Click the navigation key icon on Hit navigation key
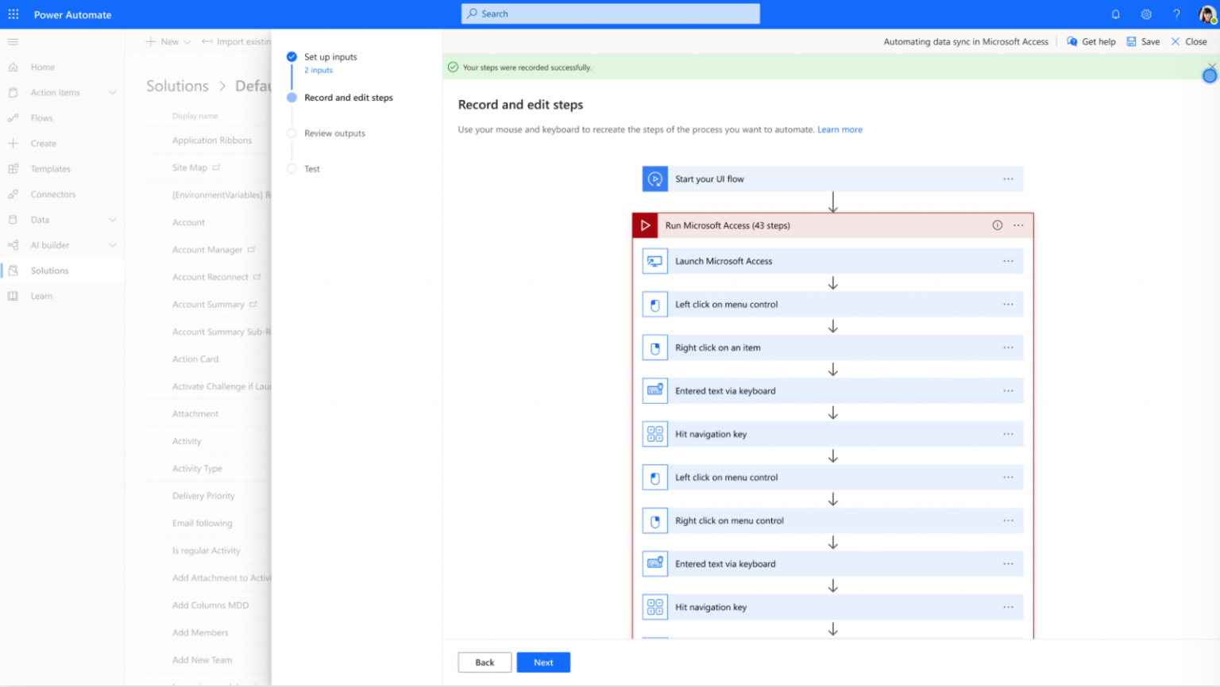 coord(654,434)
